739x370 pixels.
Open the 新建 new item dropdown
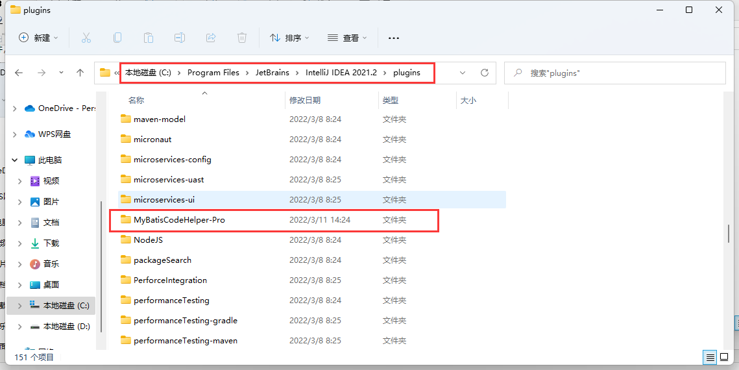point(38,38)
